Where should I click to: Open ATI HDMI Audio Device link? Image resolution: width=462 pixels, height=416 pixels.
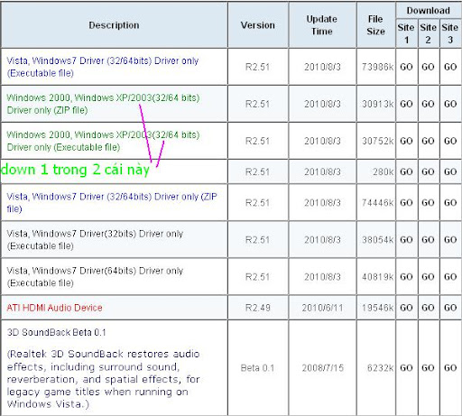pos(54,308)
